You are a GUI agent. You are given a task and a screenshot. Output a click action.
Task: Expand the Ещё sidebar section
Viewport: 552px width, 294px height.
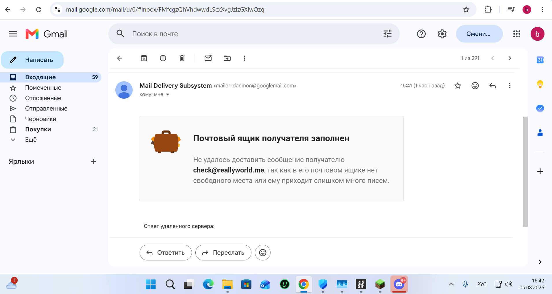(x=51, y=140)
